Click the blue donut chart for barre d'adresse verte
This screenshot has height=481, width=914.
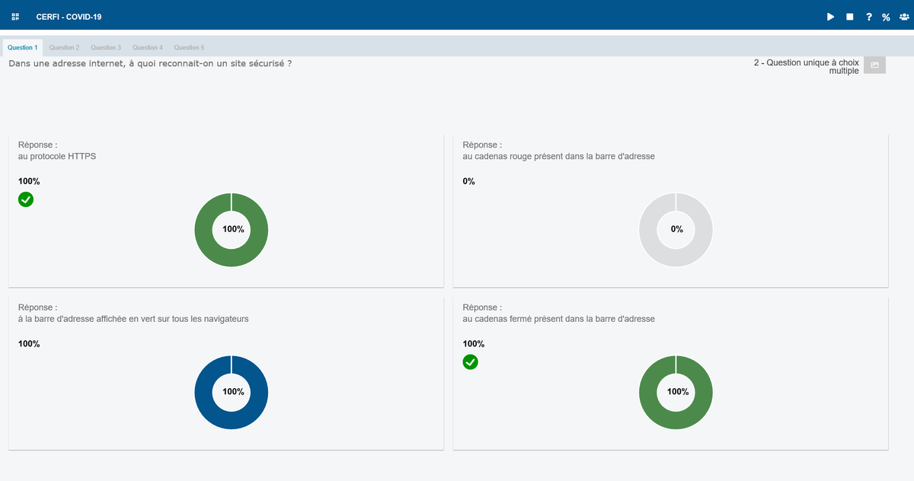(232, 392)
